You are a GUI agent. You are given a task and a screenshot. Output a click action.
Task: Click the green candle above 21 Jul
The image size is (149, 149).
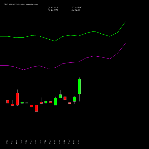pyautogui.click(x=55, y=102)
